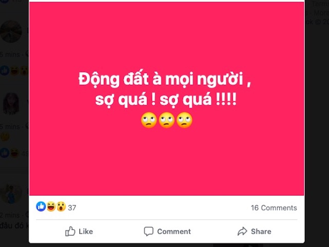Open the long-haired woman's profile avatar
This screenshot has width=329, height=247.
tap(11, 103)
